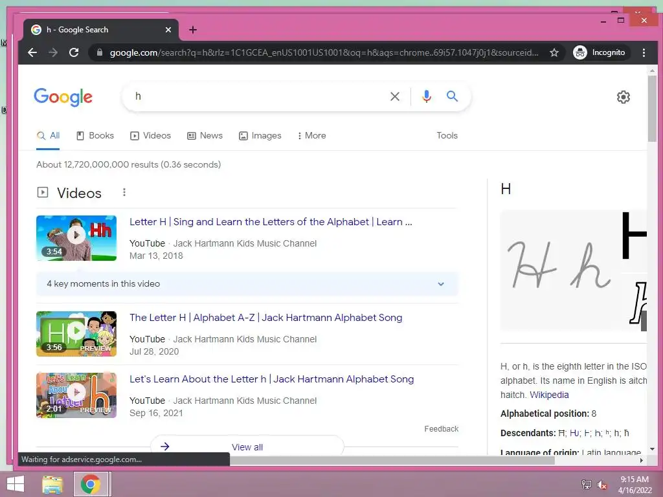663x497 pixels.
Task: Open 'The Letter H | Alphabet A-Z' video link
Action: [265, 318]
